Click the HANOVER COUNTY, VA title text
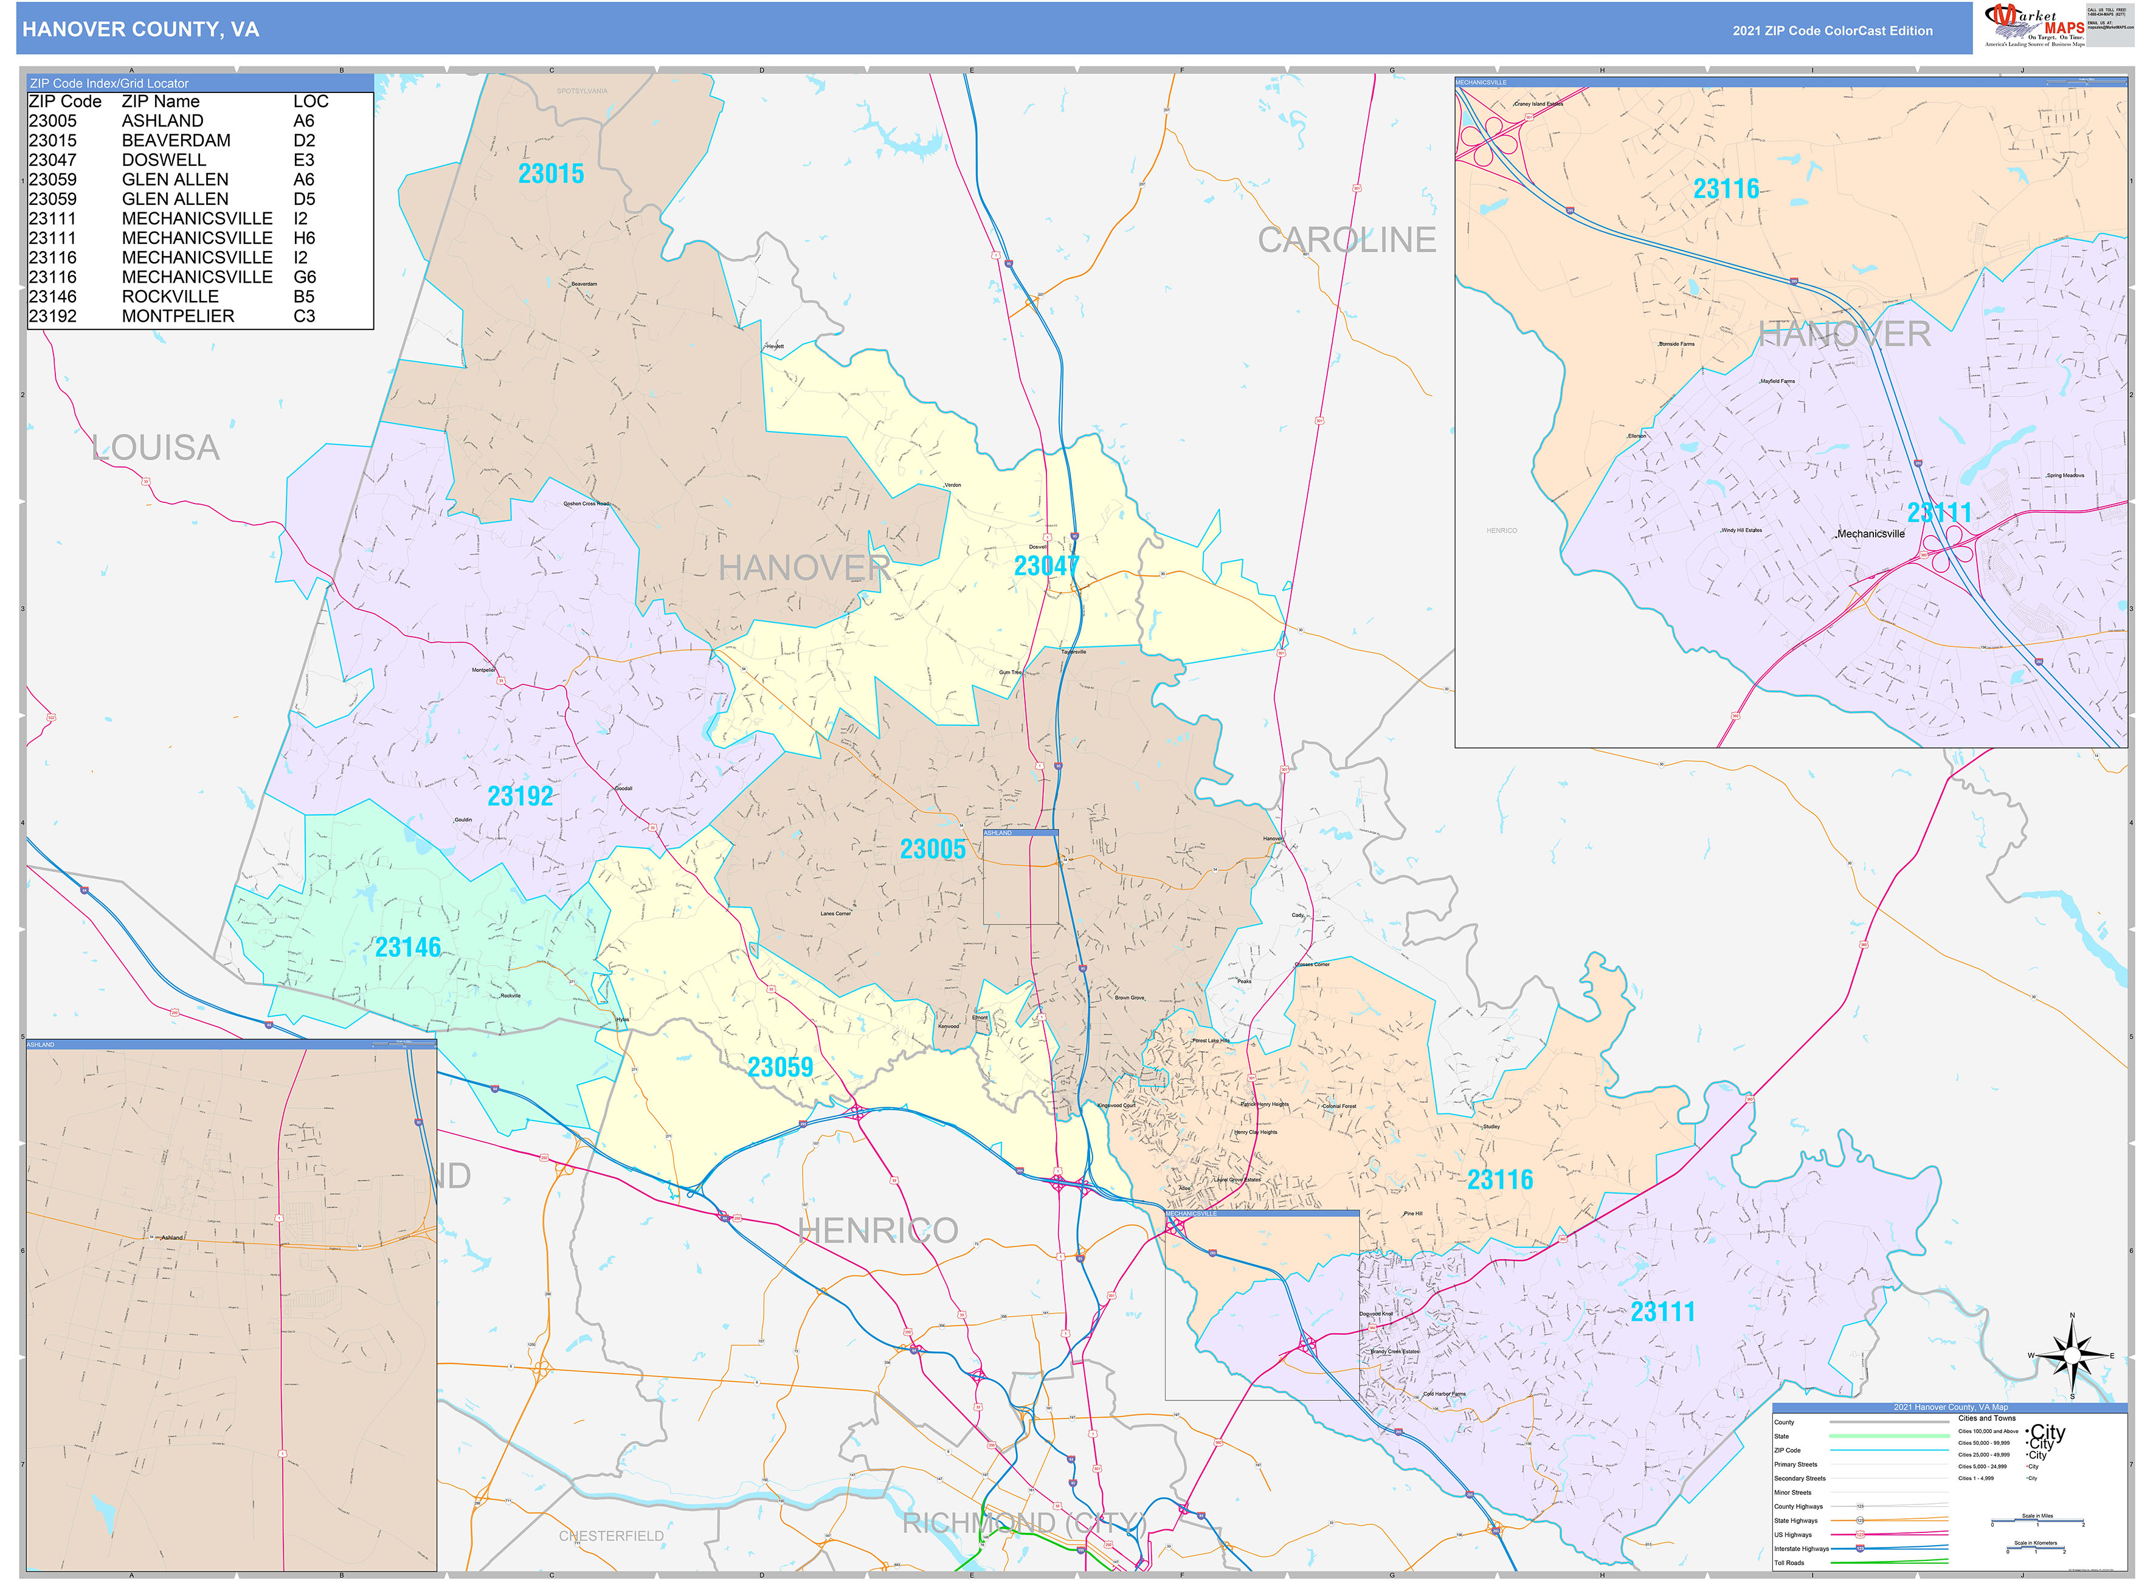The image size is (2153, 1581). [140, 30]
